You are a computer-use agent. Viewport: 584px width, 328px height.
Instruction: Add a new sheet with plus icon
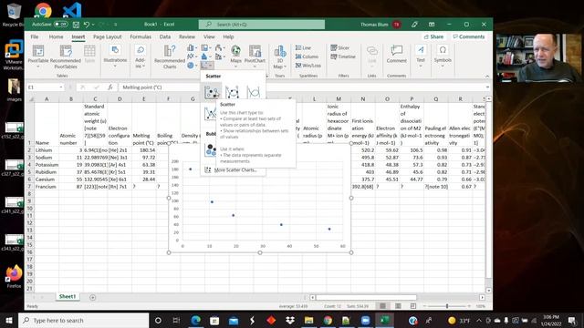[92, 297]
